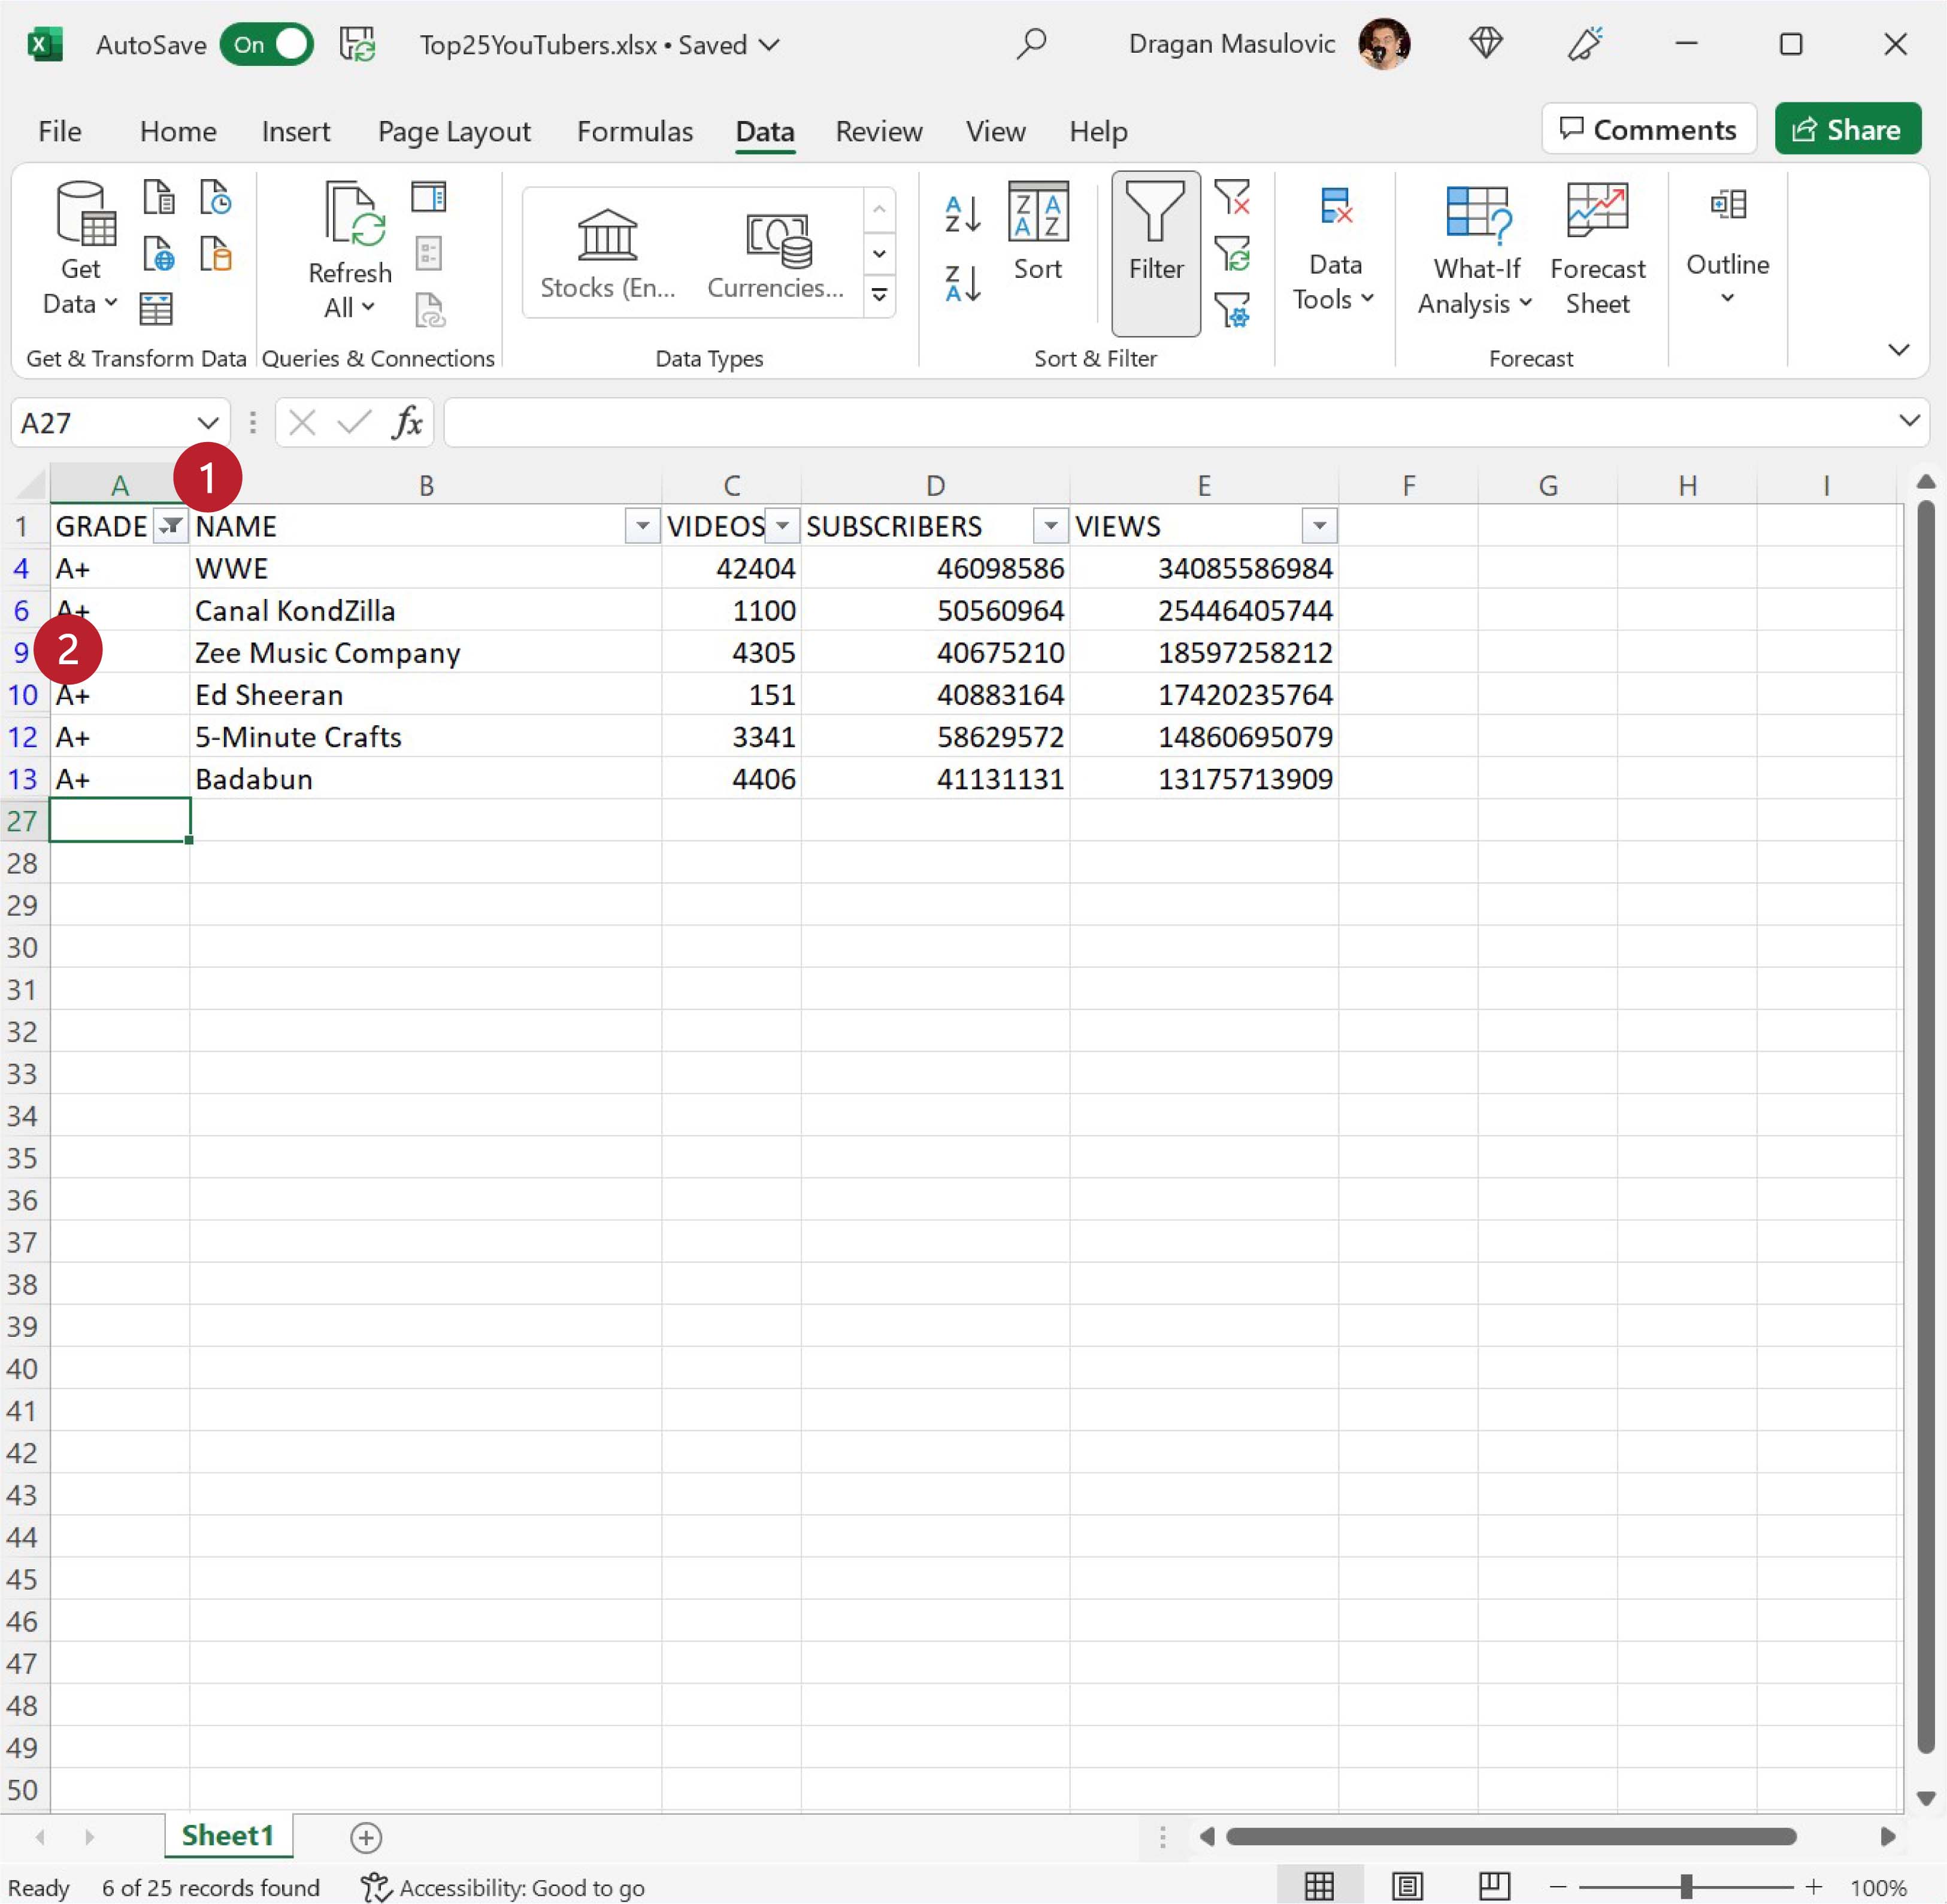Image resolution: width=1947 pixels, height=1904 pixels.
Task: Open Advanced filter options
Action: [1232, 311]
